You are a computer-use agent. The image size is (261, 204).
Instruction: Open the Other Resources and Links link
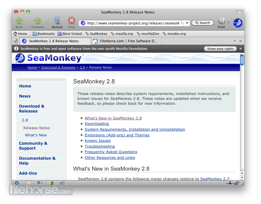tap(110, 158)
